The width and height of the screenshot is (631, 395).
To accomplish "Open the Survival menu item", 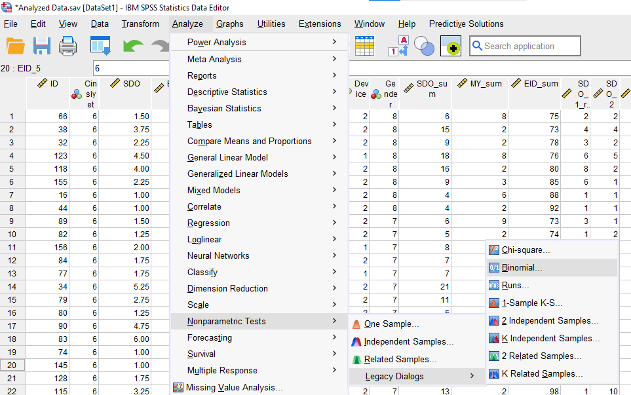I will pos(259,354).
